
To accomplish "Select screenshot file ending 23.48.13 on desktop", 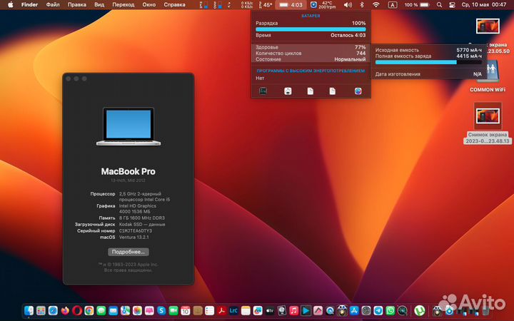I will point(488,123).
